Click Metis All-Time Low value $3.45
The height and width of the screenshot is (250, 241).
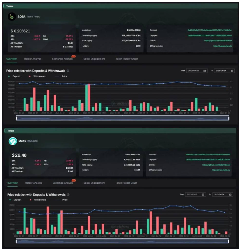point(71,171)
